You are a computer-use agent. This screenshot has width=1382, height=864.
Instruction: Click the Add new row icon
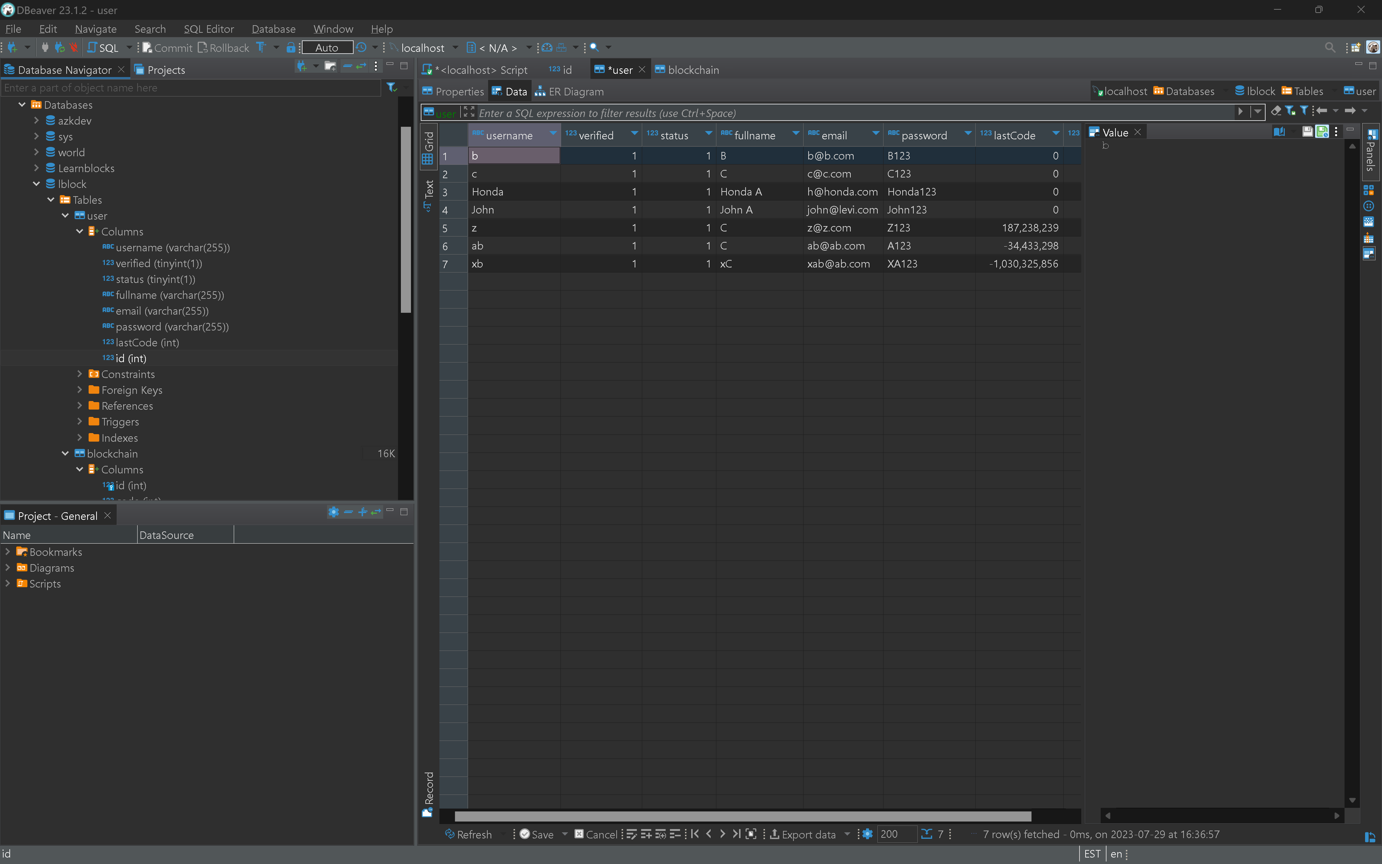(646, 834)
